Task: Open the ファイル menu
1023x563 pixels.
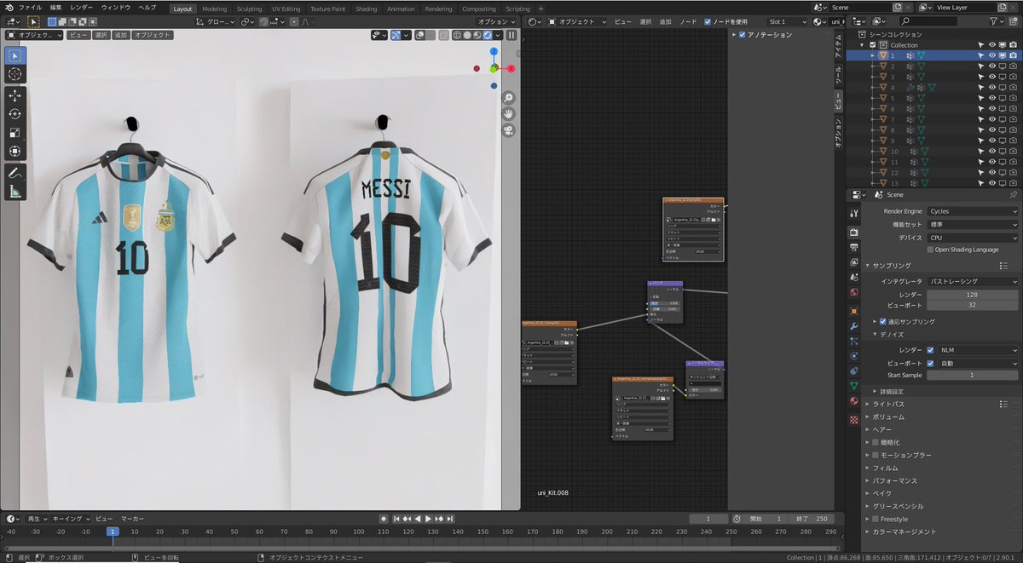Action: click(x=30, y=7)
